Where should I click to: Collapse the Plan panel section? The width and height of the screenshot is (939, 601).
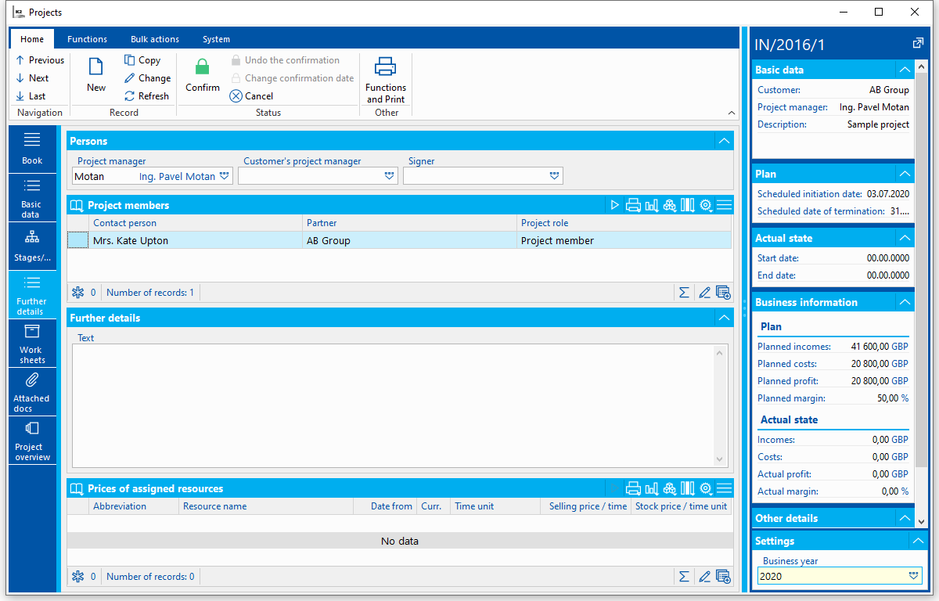(905, 174)
